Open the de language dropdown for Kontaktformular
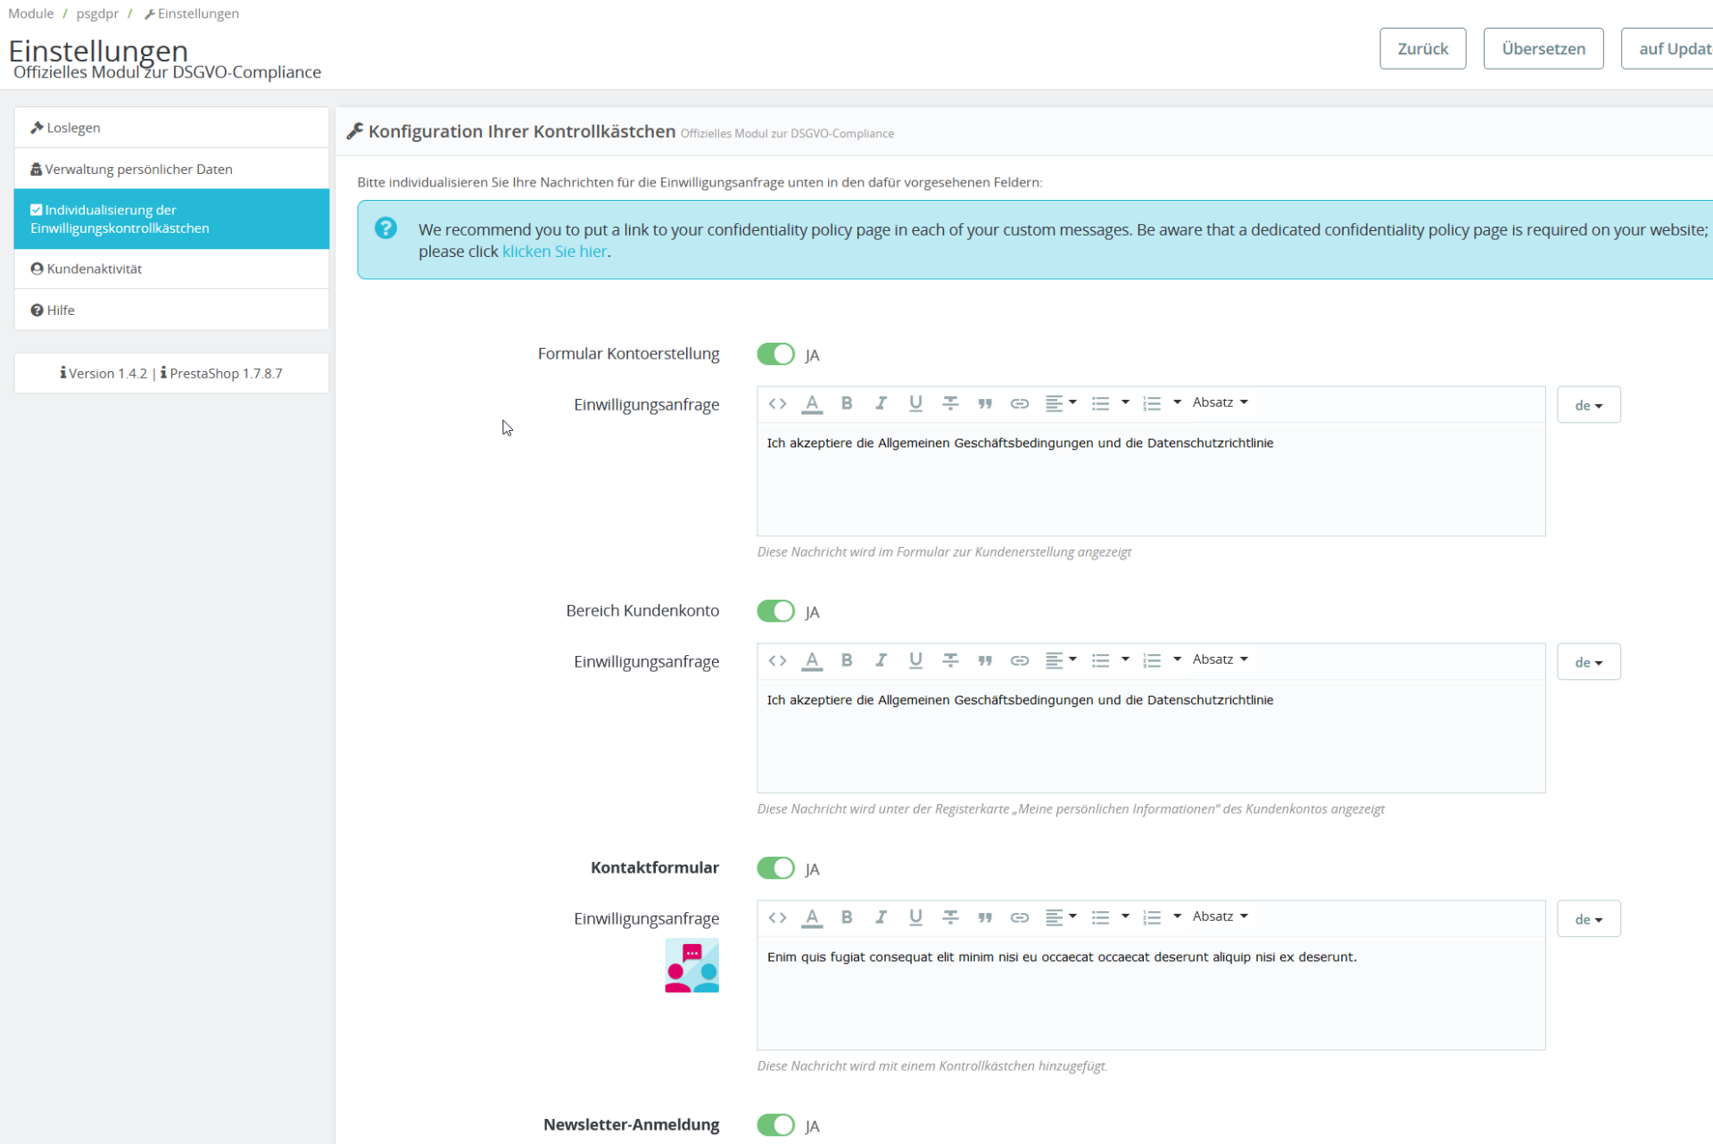Image resolution: width=1713 pixels, height=1144 pixels. [1588, 919]
